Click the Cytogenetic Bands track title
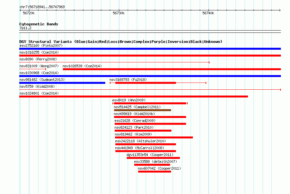The height and width of the screenshot is (194, 290). click(39, 24)
